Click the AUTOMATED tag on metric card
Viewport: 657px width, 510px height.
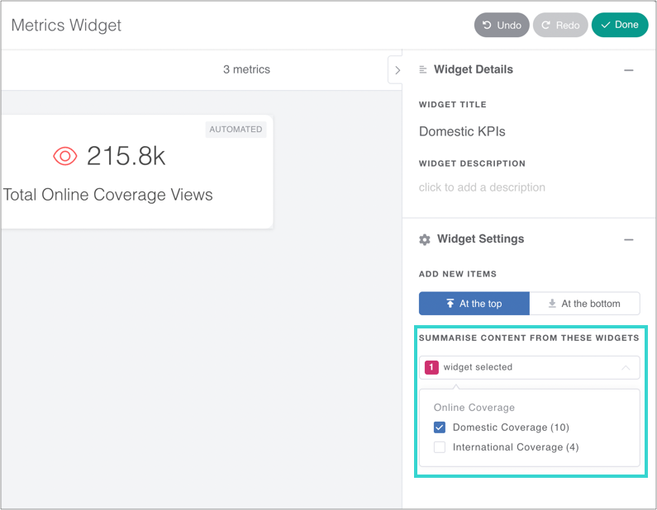tap(236, 130)
